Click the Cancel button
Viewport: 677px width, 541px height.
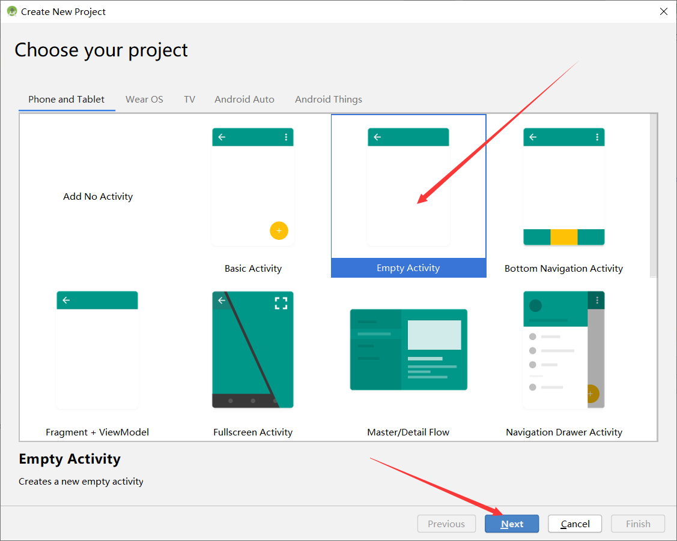click(x=575, y=524)
